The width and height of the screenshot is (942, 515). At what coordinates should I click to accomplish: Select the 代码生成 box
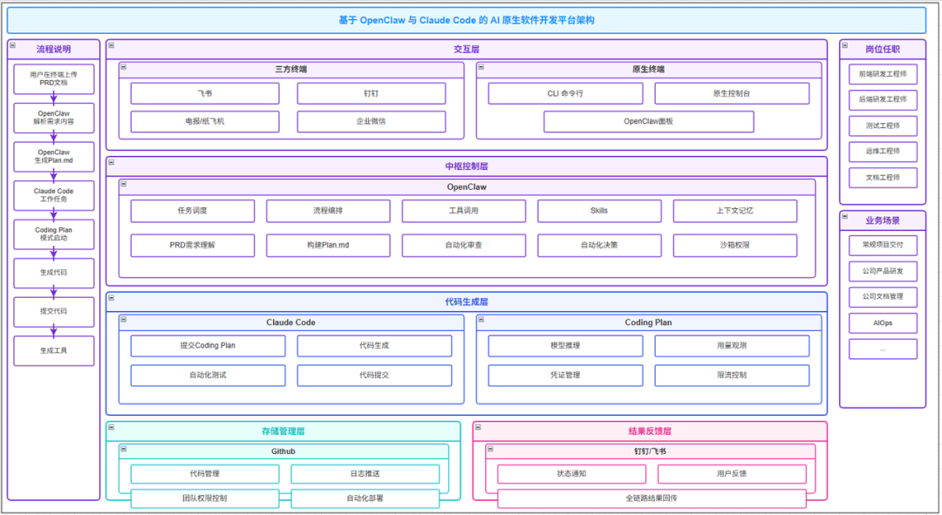tap(374, 346)
